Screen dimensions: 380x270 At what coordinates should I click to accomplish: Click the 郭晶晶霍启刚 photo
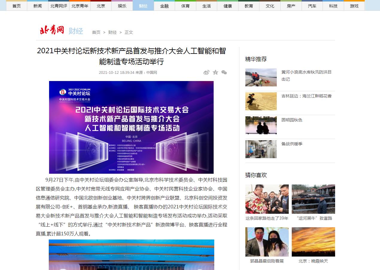pos(267,242)
